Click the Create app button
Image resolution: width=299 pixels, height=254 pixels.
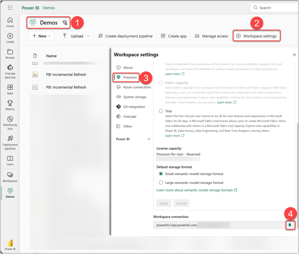[x=174, y=36]
